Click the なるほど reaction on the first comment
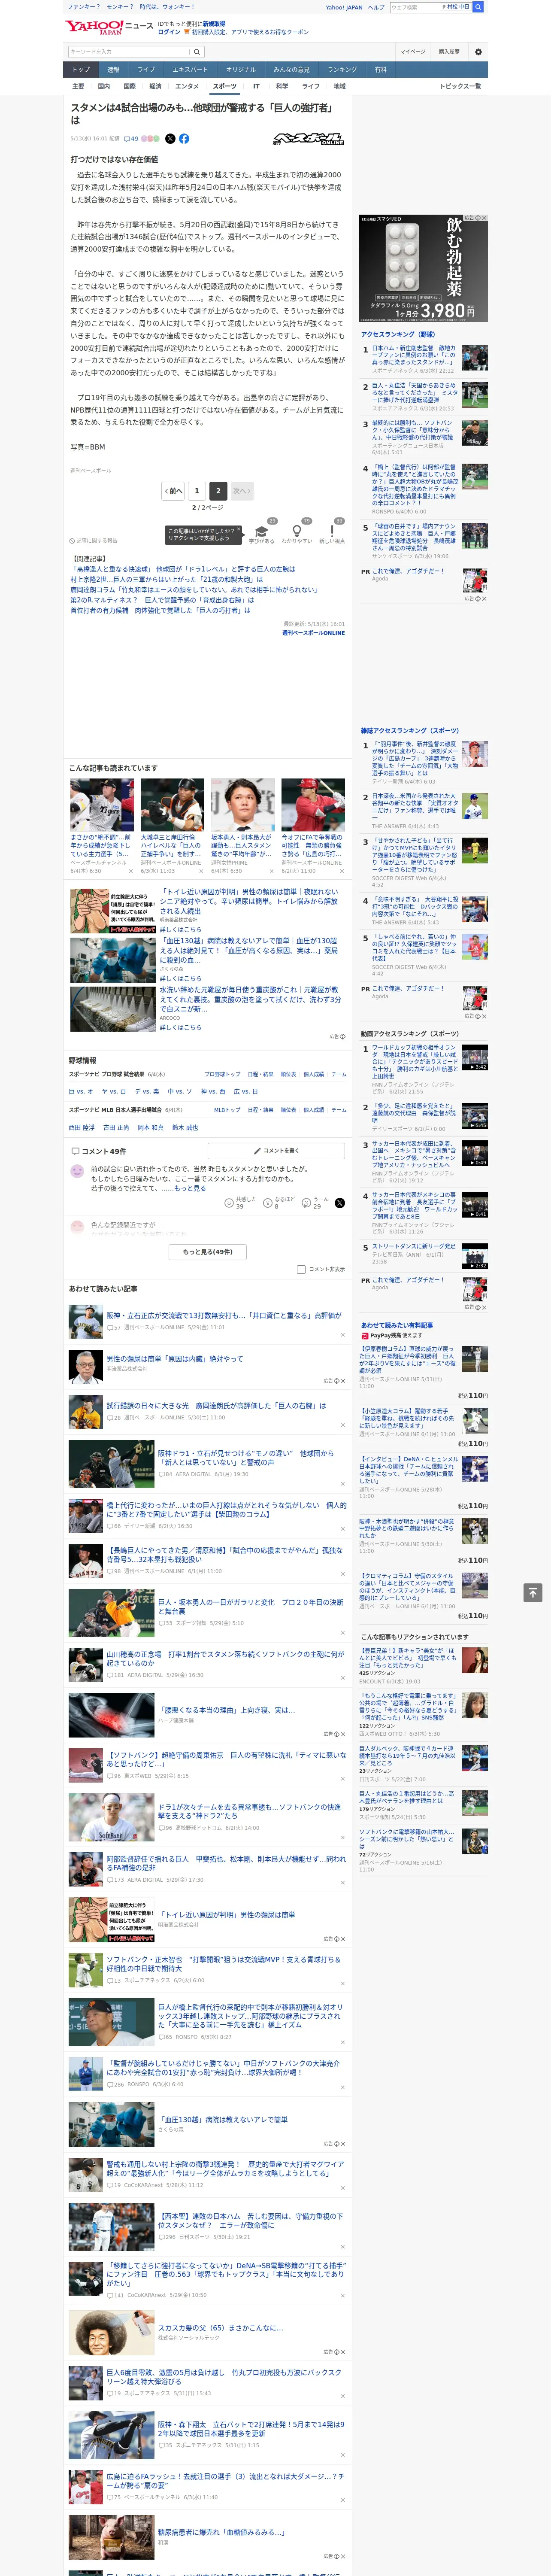 pos(279,1203)
